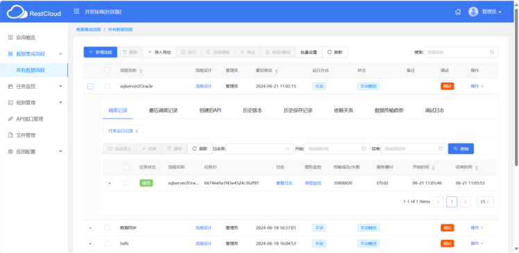This screenshot has width=519, height=253.
Task: Switch to the 最后调度记录 tab
Action: click(164, 110)
